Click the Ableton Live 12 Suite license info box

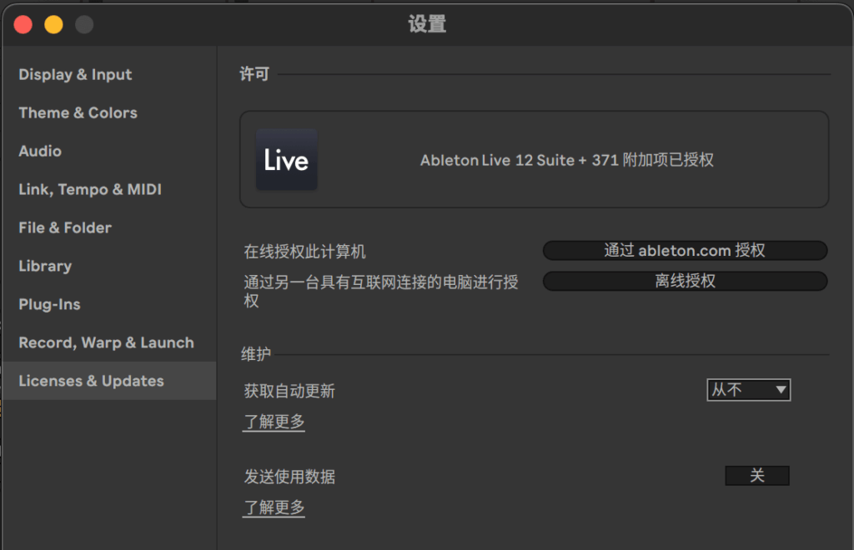534,160
